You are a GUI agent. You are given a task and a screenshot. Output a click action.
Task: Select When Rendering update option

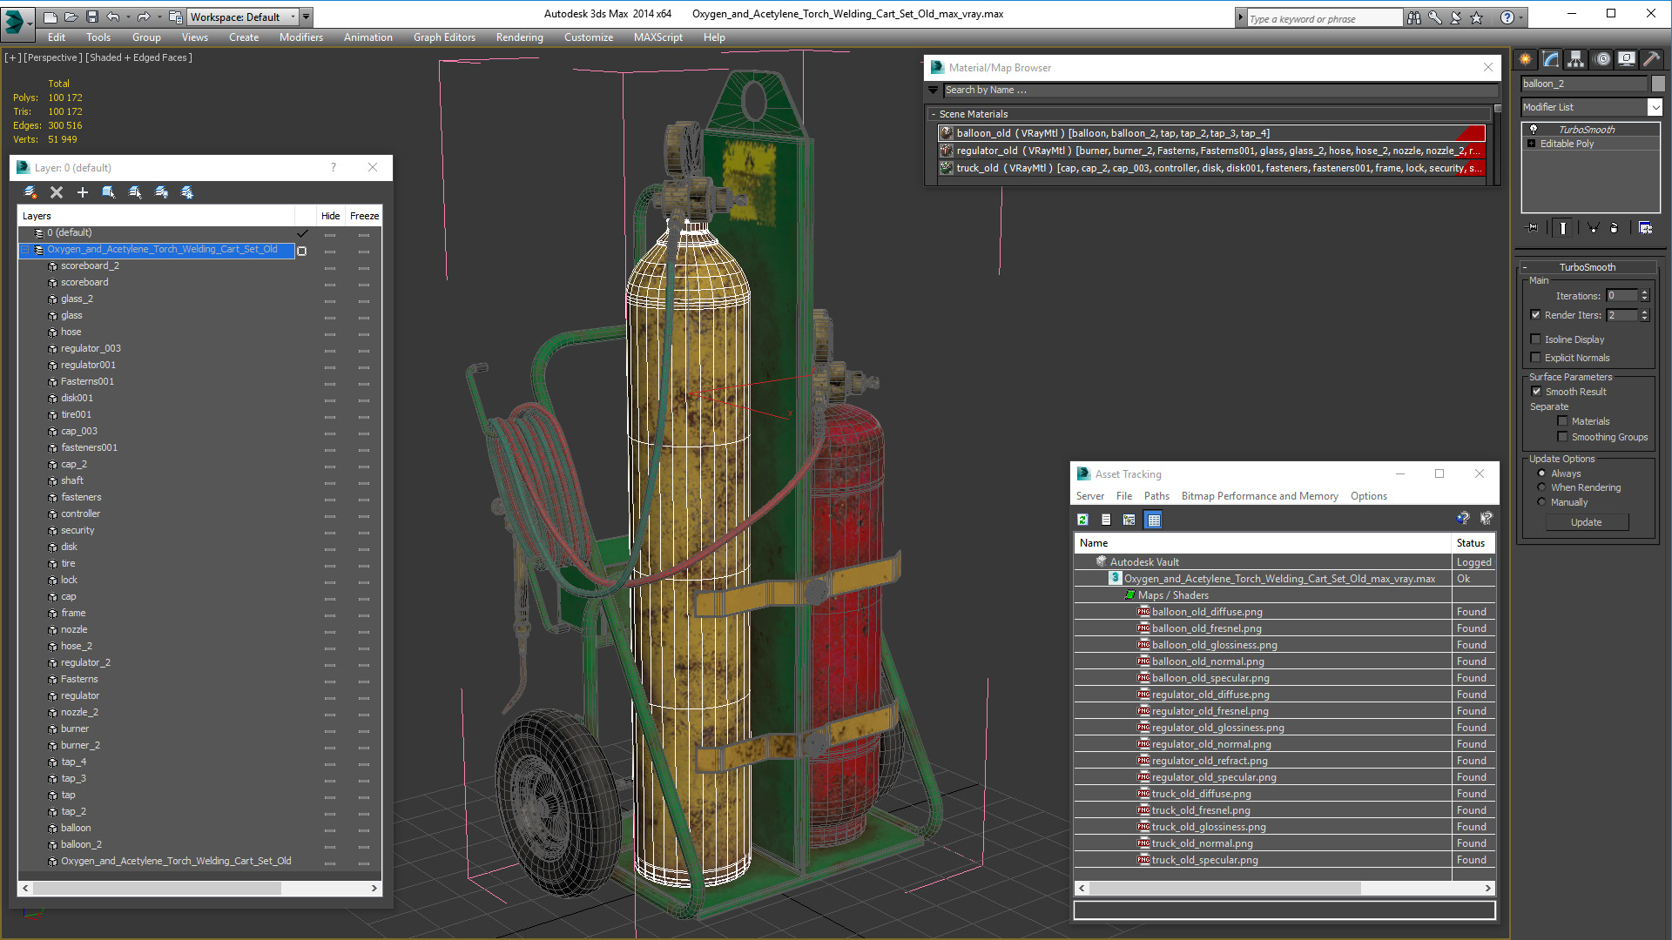1542,487
